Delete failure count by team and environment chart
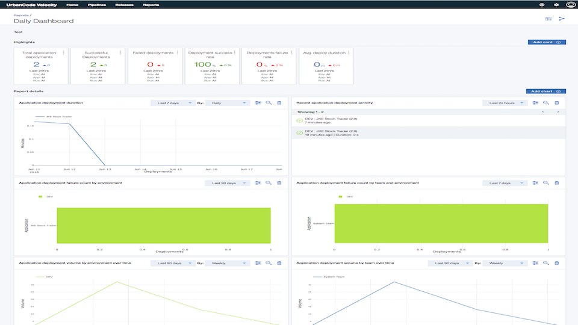 click(556, 183)
